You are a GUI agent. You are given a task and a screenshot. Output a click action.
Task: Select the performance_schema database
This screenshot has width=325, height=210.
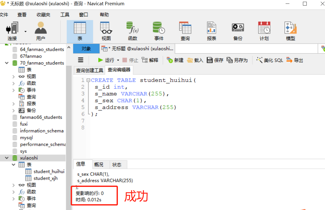point(43,144)
